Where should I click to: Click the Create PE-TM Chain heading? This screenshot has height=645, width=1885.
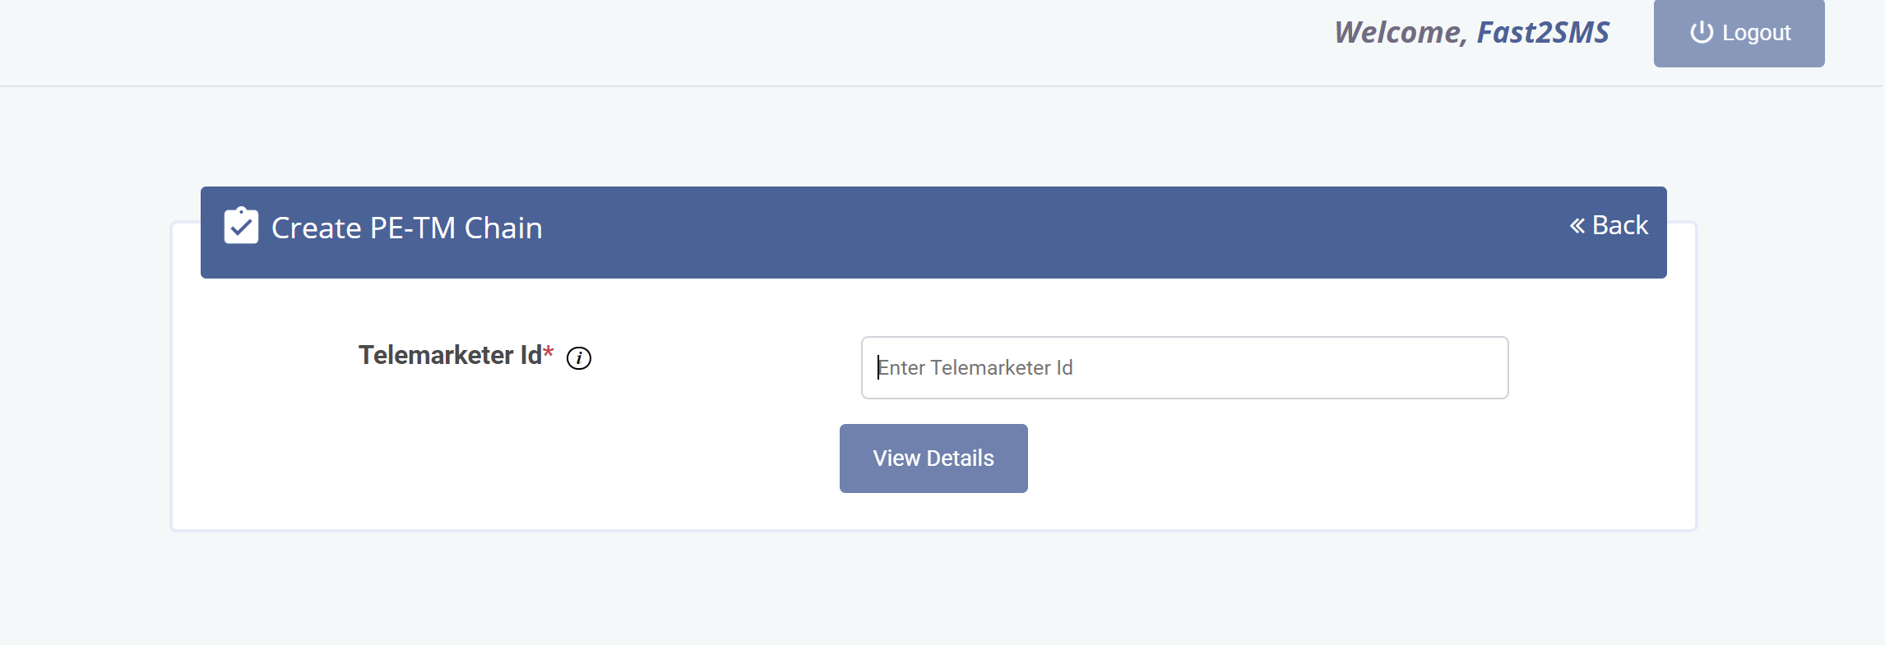406,228
